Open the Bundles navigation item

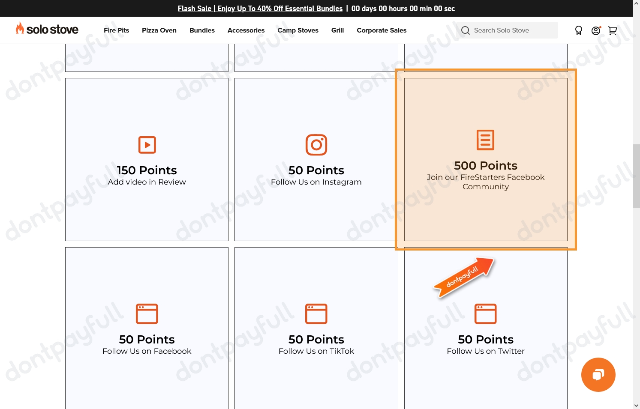[202, 30]
